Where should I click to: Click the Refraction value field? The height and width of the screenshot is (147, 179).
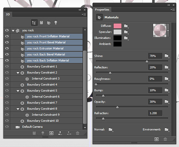[x=155, y=113]
